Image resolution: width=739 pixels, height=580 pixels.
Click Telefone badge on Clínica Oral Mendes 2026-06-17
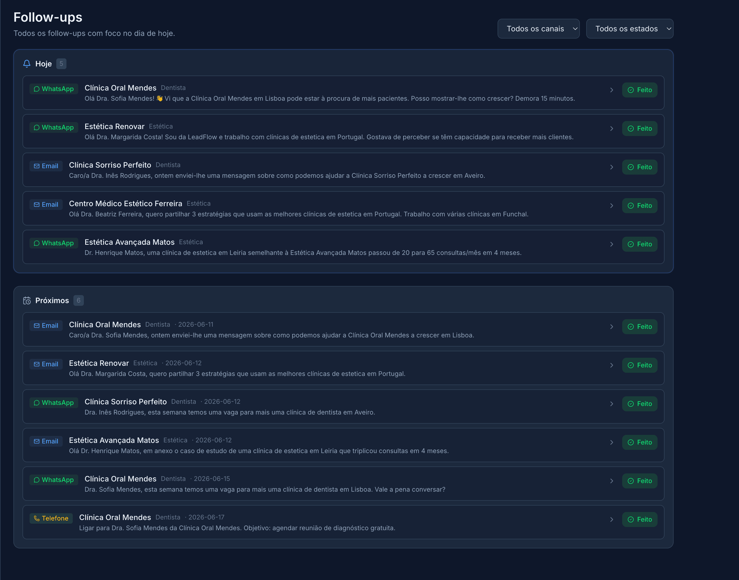point(51,518)
